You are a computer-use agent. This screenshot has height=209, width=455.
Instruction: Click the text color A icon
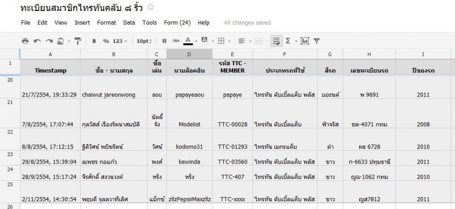pos(188,40)
